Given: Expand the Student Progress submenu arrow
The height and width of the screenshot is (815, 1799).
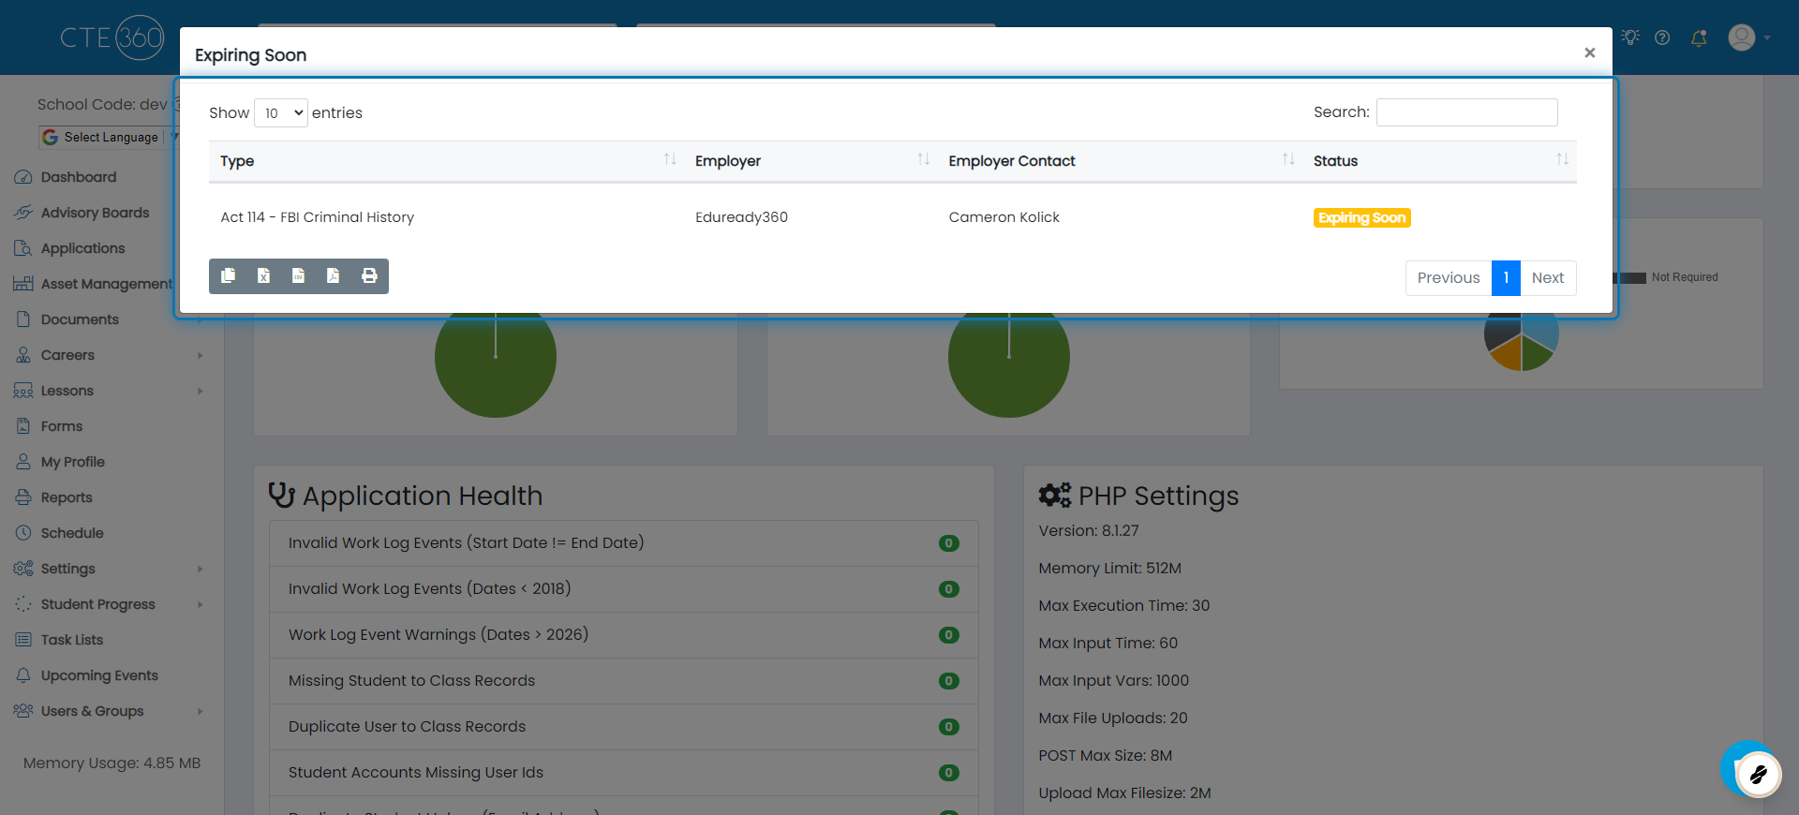Looking at the screenshot, I should point(201,604).
